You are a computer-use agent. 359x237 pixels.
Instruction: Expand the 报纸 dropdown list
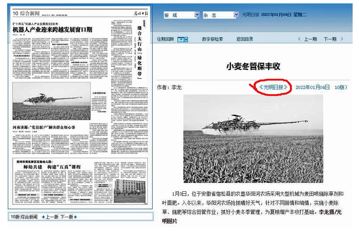click(x=197, y=15)
